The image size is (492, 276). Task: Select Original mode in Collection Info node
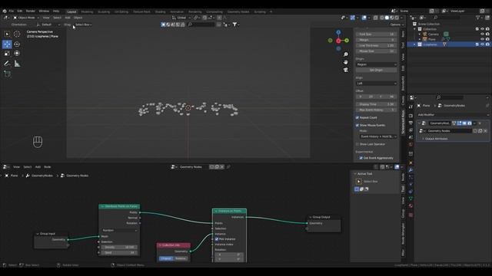pyautogui.click(x=166, y=258)
